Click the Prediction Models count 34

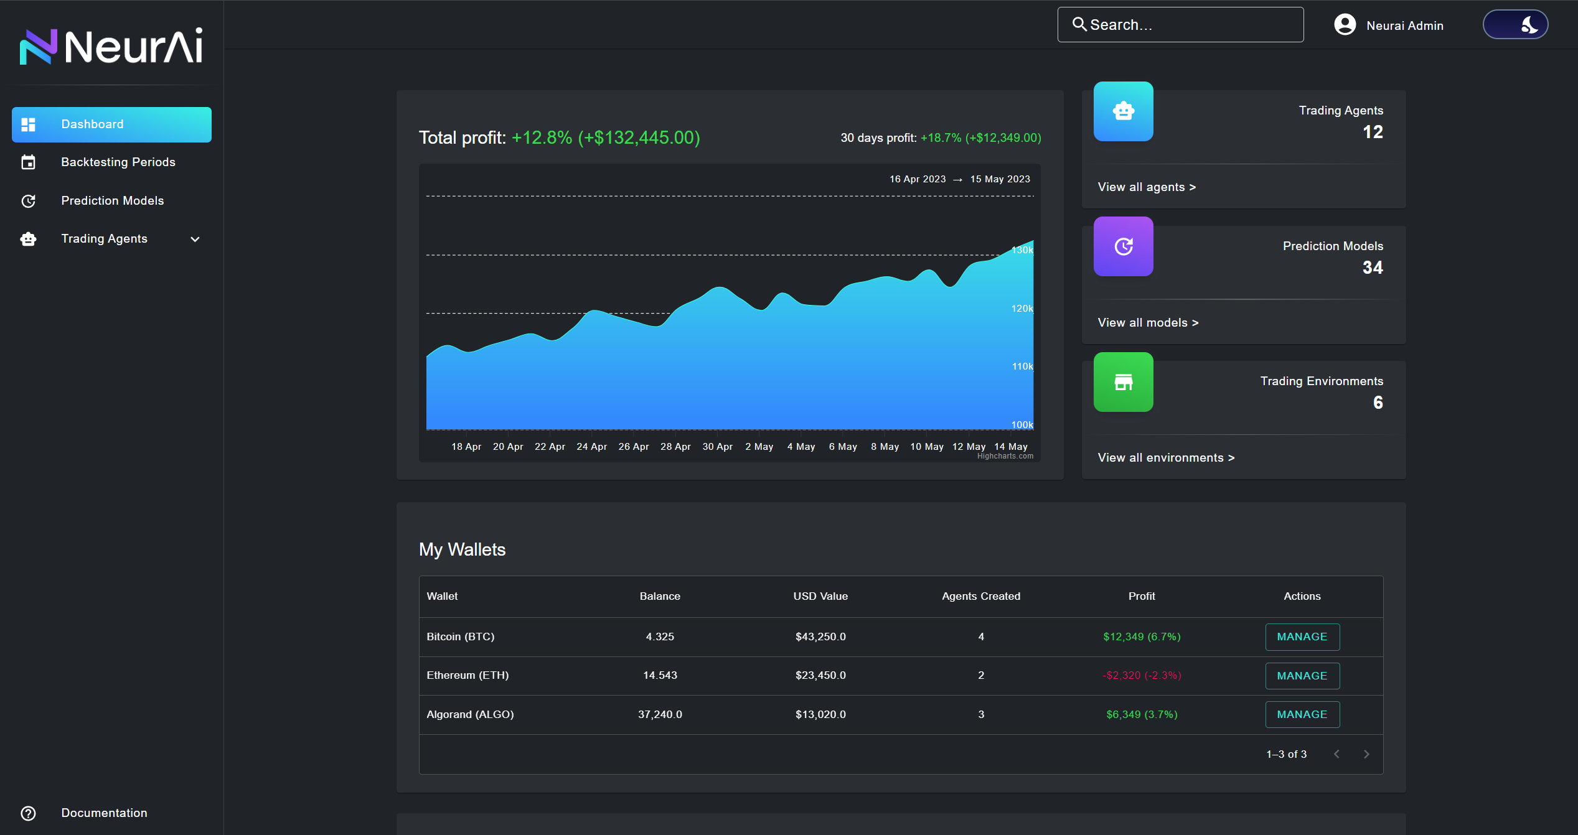click(x=1373, y=268)
